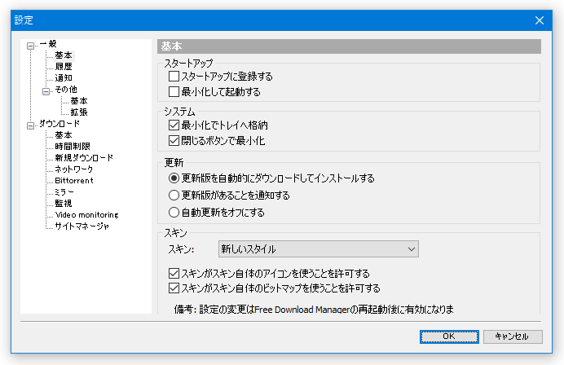
Task: Select 一般 in the settings tree
Action: click(48, 44)
